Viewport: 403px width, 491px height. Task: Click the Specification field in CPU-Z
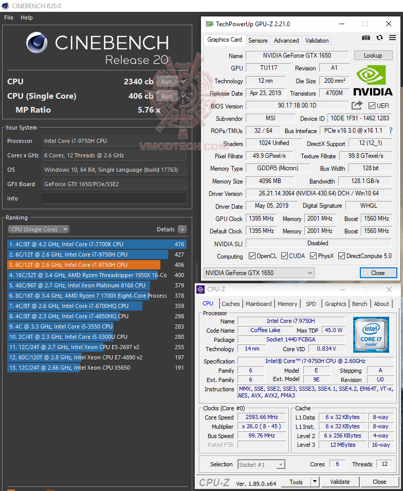tap(315, 361)
